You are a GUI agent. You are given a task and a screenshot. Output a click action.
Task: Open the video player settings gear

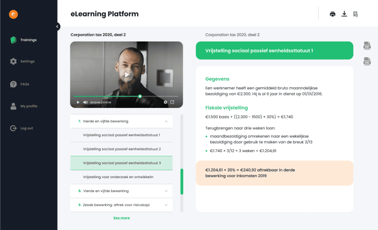coord(165,102)
